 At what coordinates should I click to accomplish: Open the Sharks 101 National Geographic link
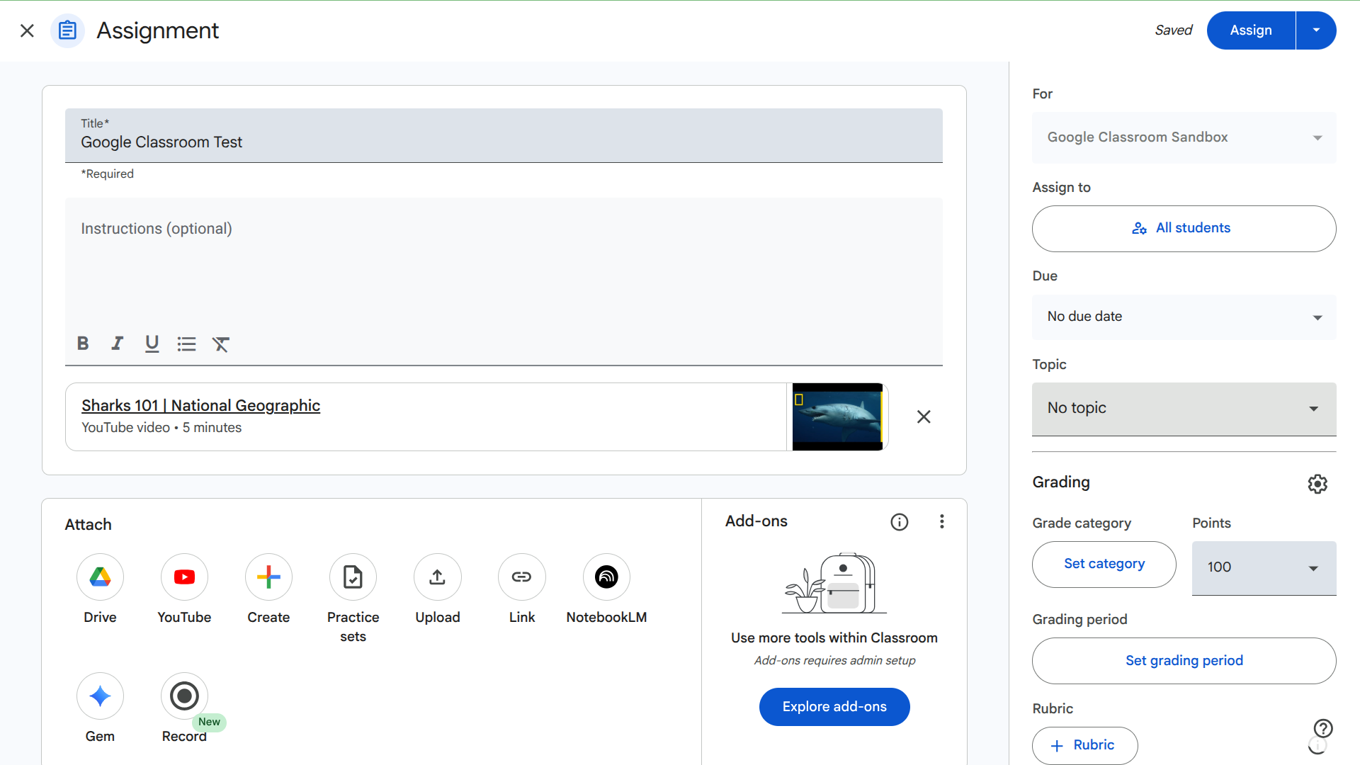click(x=200, y=405)
